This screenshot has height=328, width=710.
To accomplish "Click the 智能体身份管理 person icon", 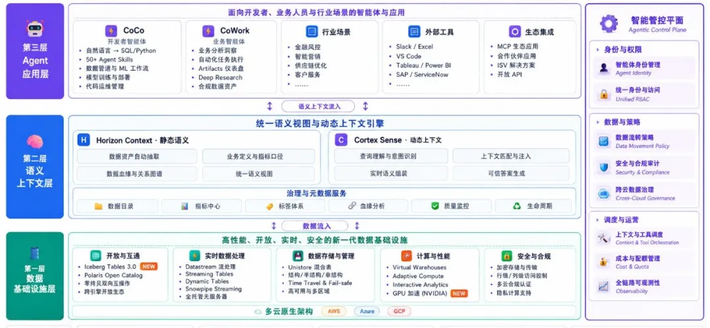I will [603, 68].
